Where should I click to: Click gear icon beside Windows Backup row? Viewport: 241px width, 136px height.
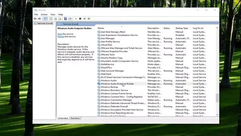pyautogui.click(x=99, y=87)
